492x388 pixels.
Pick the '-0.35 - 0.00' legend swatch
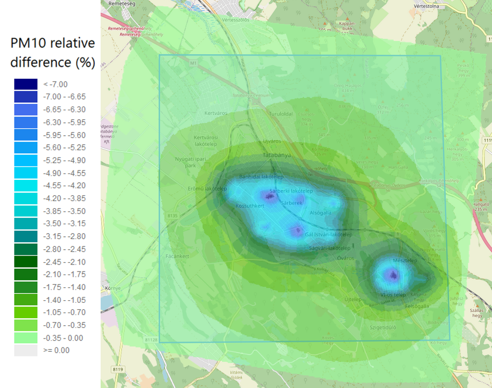(x=26, y=337)
